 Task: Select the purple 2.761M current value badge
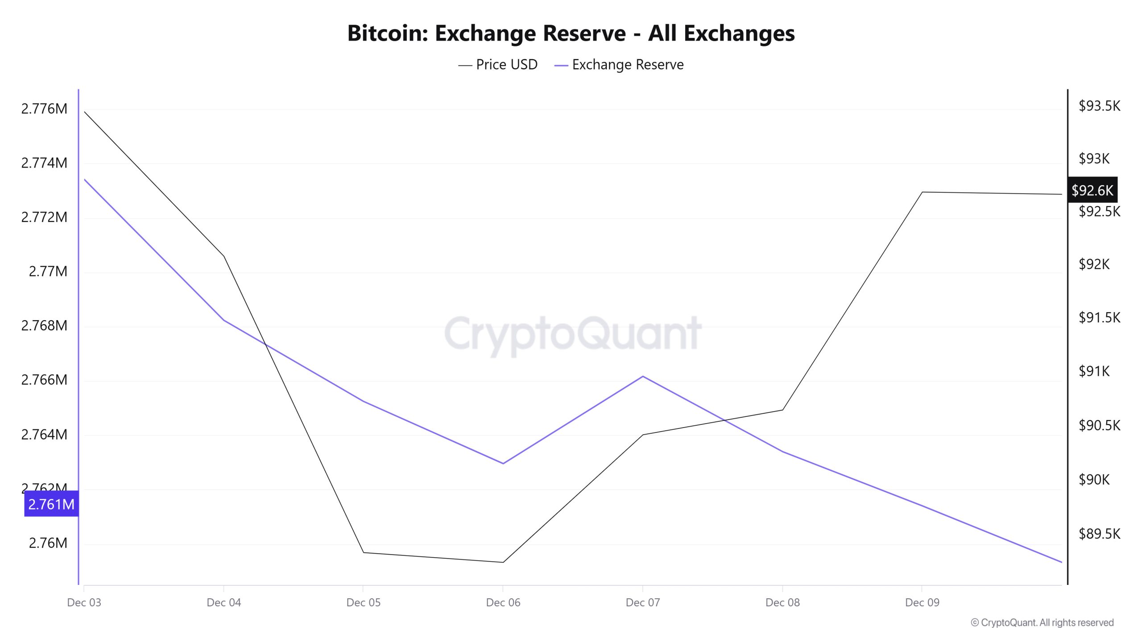(x=51, y=504)
